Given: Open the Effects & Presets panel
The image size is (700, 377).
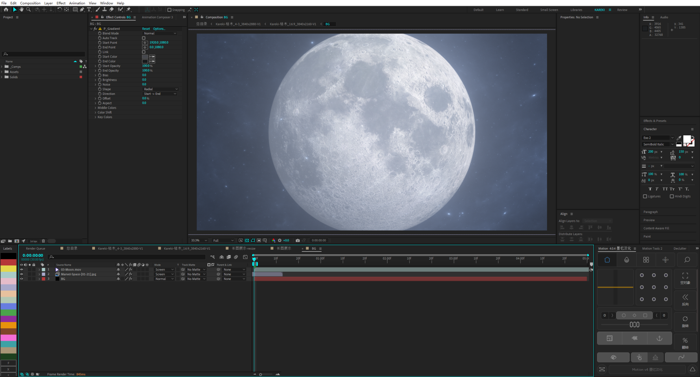Looking at the screenshot, I should (655, 121).
